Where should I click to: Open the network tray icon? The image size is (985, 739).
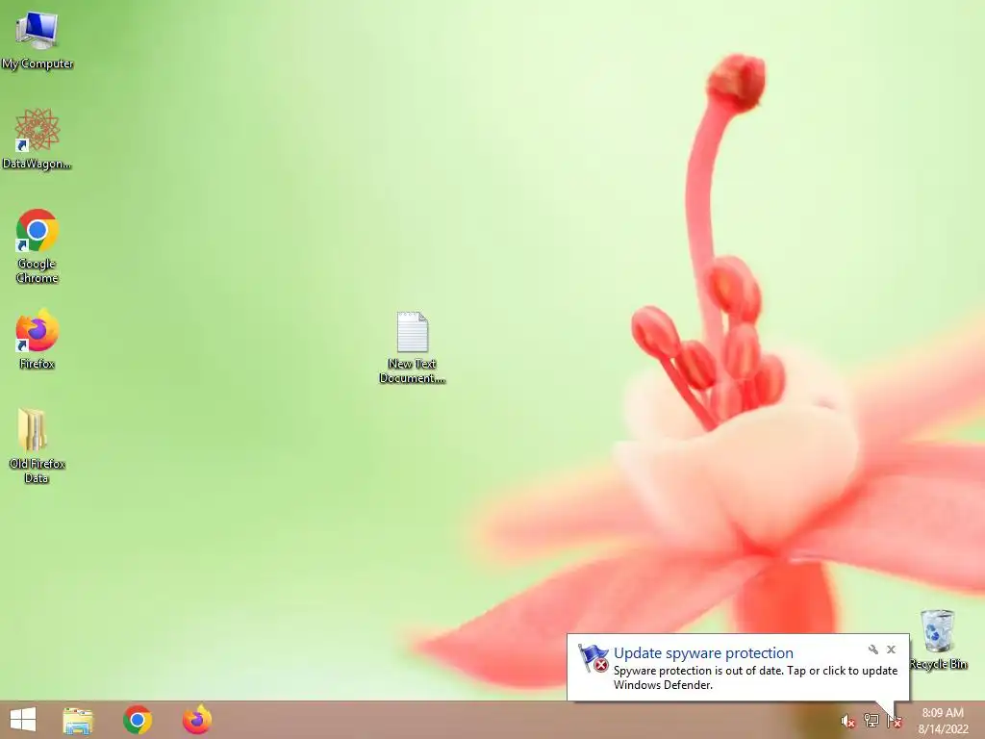click(871, 721)
